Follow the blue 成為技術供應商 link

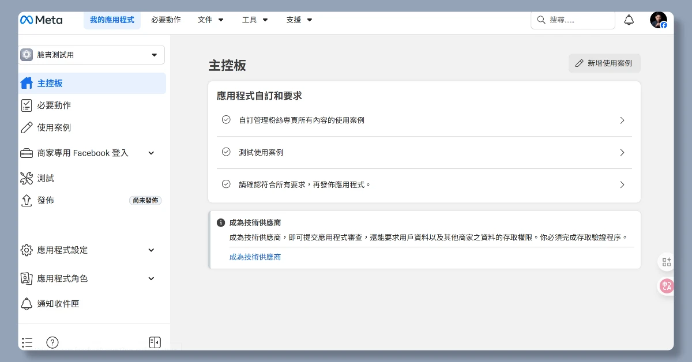[x=255, y=257]
